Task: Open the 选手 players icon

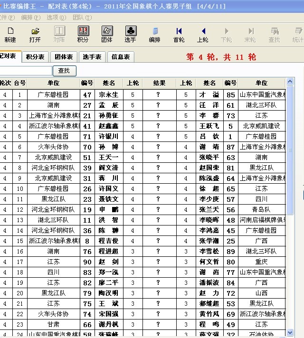Action: (x=131, y=35)
